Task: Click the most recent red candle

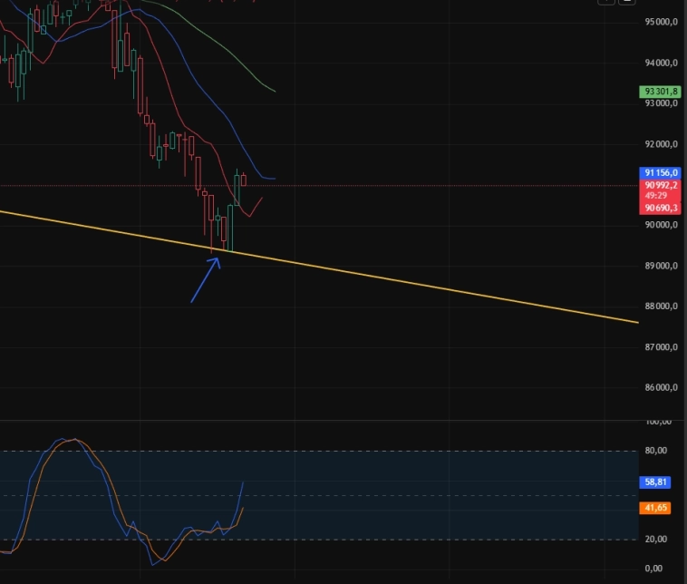Action: tap(244, 180)
